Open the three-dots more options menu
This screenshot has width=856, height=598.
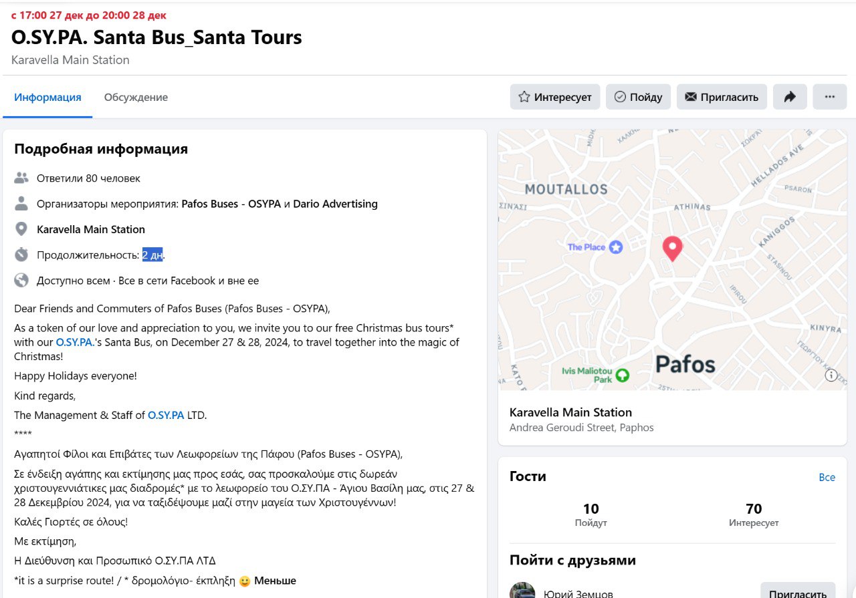click(830, 97)
